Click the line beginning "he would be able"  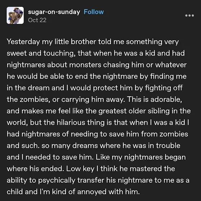coord(97,76)
